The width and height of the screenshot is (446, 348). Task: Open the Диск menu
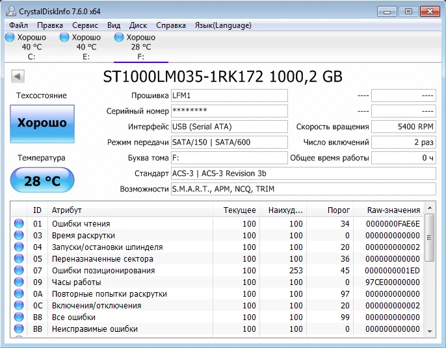point(138,25)
